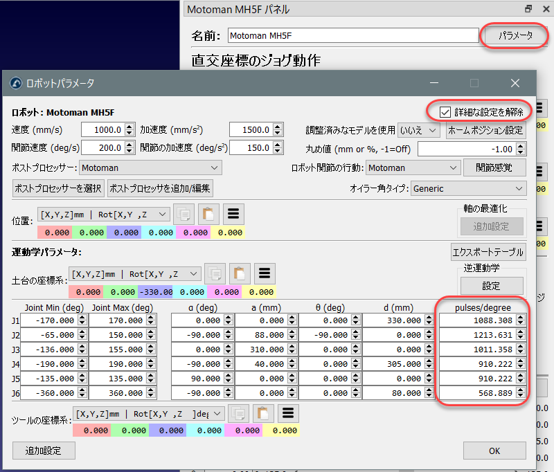Click the 関節速度 field showing 200.0
The image size is (554, 472).
coord(108,147)
